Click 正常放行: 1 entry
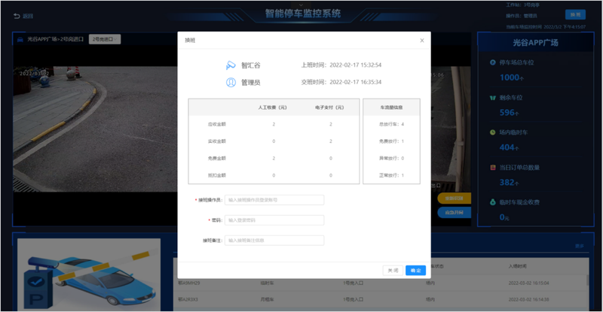Viewport: 603px width, 312px height. click(391, 175)
